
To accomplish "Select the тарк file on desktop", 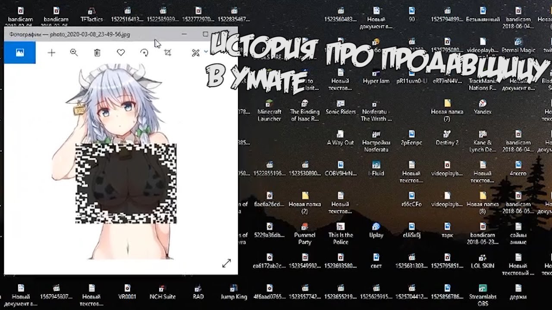I will (447, 230).
